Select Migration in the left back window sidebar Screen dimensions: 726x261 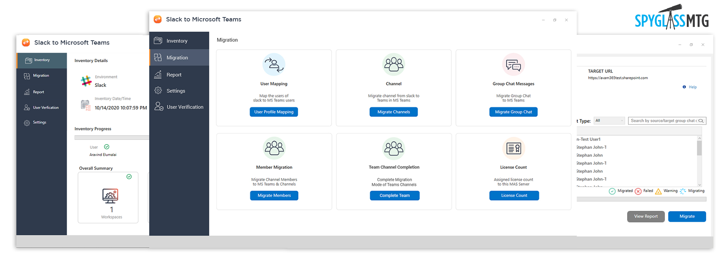point(42,76)
